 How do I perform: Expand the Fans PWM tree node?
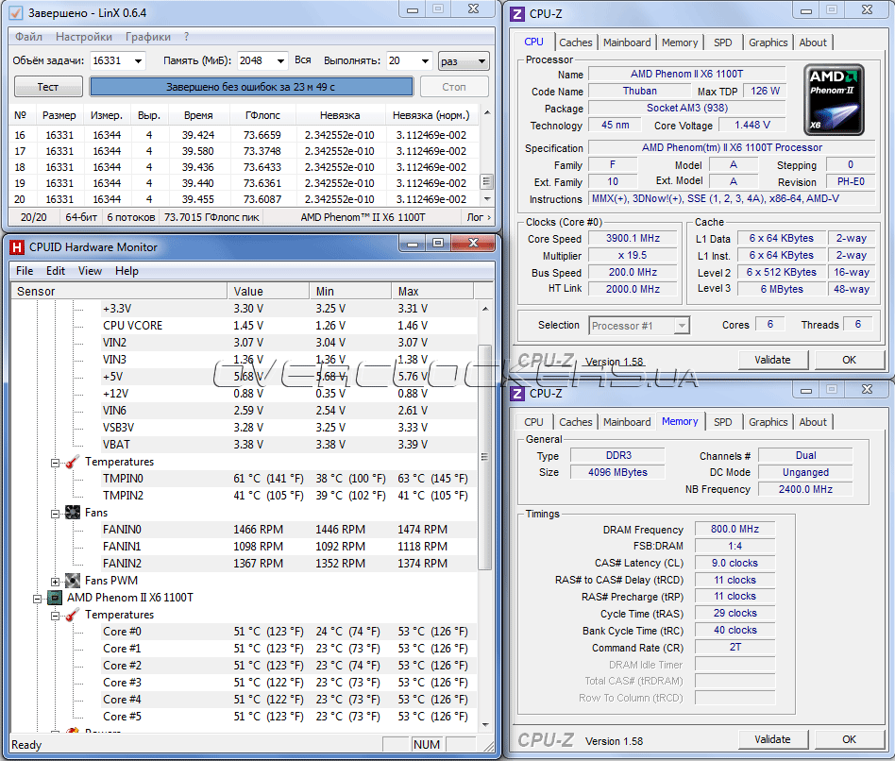click(56, 581)
